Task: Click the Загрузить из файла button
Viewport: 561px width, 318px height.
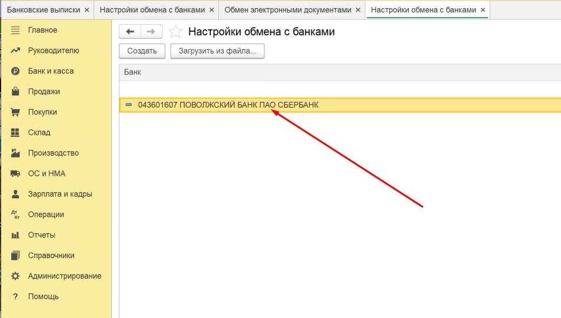Action: [217, 51]
